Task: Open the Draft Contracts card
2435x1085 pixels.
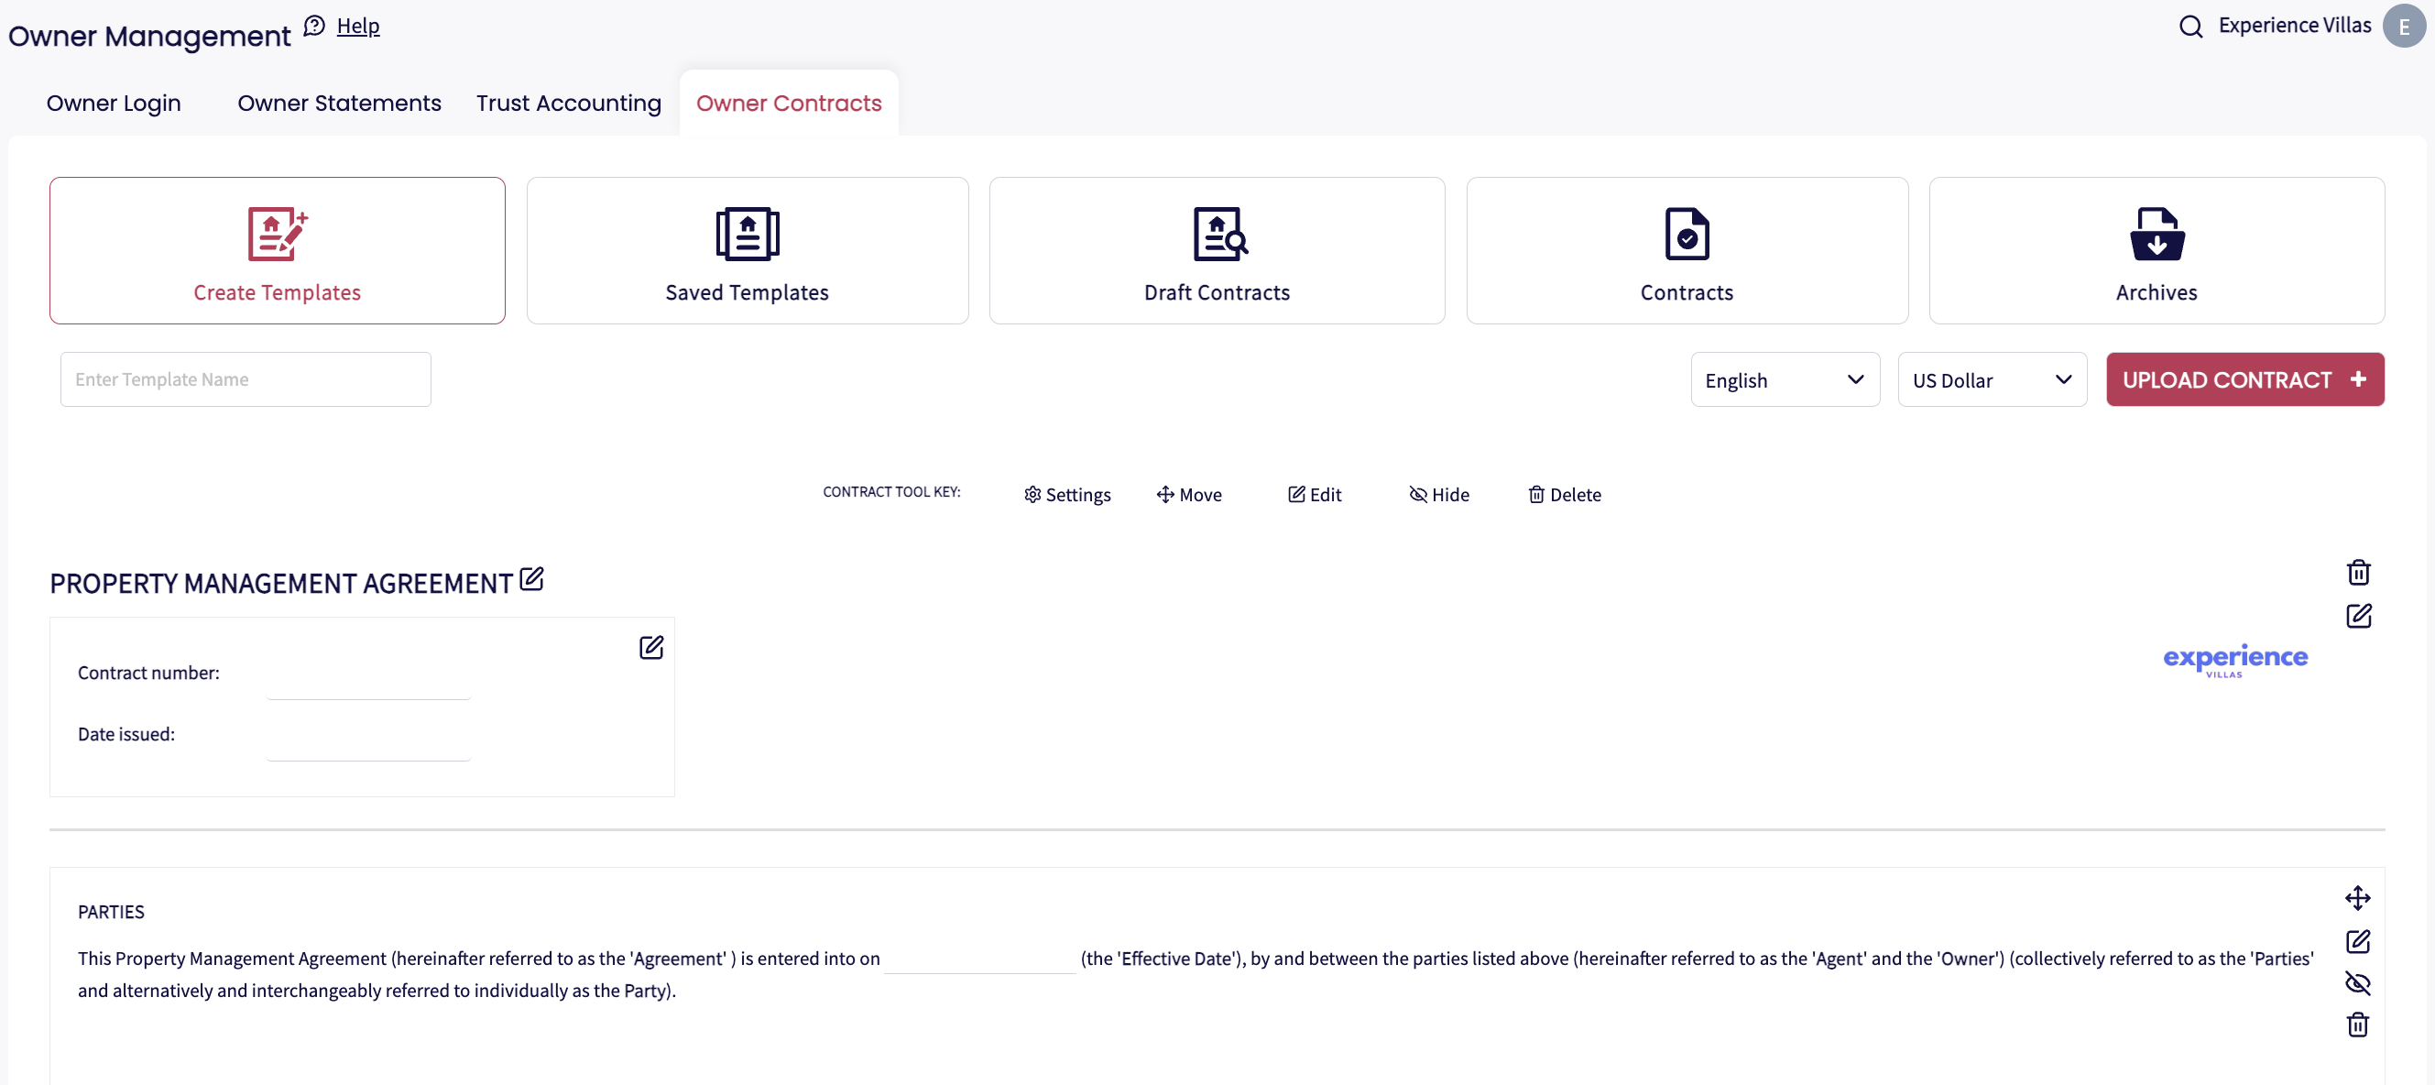Action: [1216, 251]
